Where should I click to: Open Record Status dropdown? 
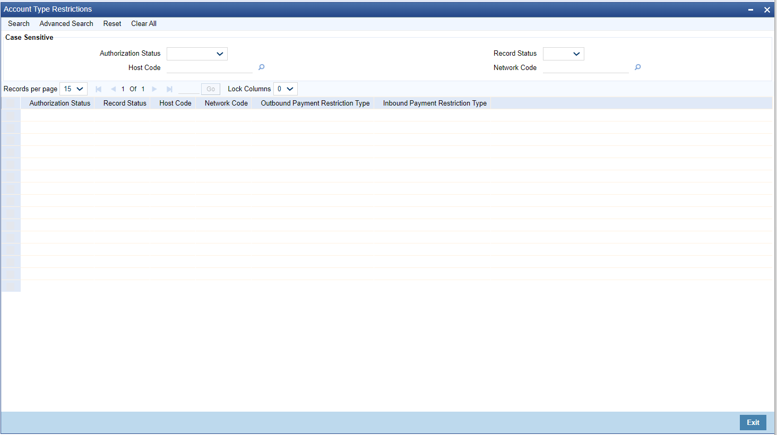point(563,54)
